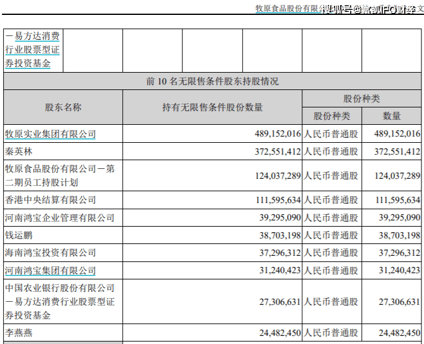Viewport: 424px width, 344px height.
Task: Select the 前 10 名无限售条件股东持股情况 title
Action: (212, 81)
